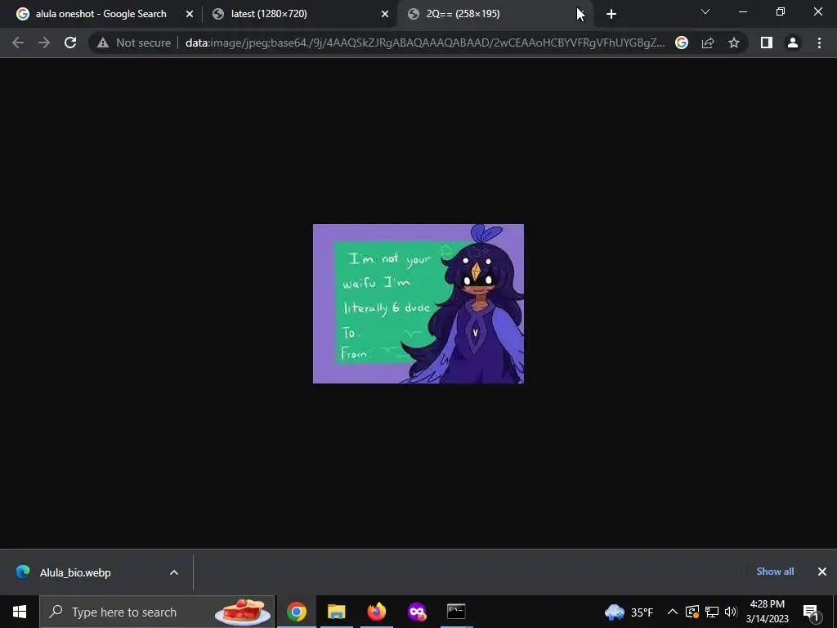This screenshot has height=628, width=837.
Task: Bookmark this page with the star icon
Action: pos(734,43)
